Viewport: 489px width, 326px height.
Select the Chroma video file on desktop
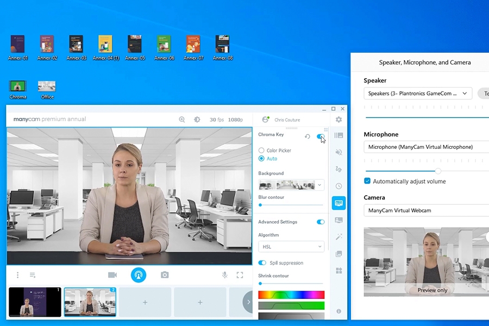tap(18, 90)
